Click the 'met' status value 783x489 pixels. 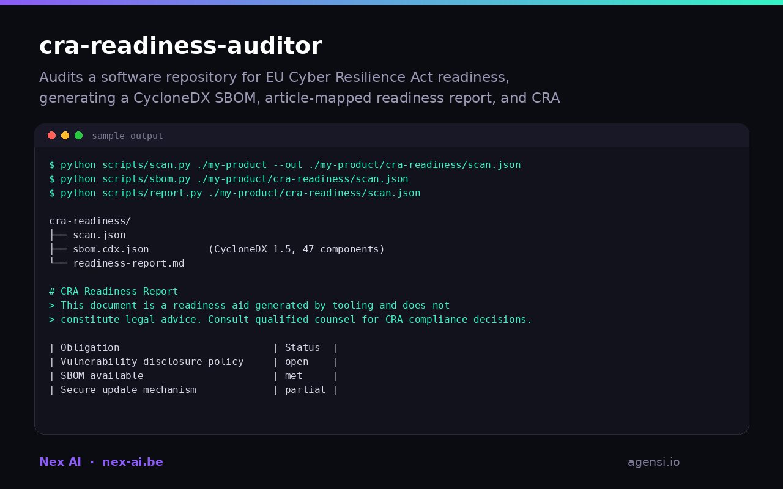click(x=294, y=376)
